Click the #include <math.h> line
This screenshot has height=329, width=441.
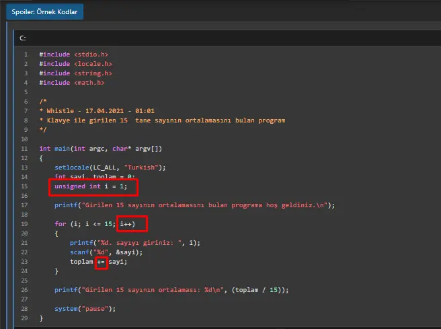tap(71, 83)
